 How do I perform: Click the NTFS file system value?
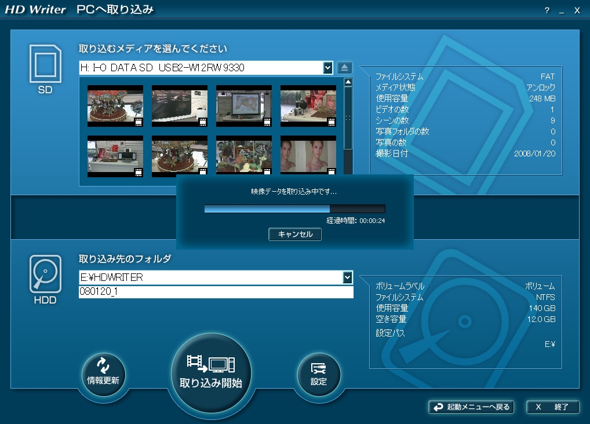tap(545, 297)
